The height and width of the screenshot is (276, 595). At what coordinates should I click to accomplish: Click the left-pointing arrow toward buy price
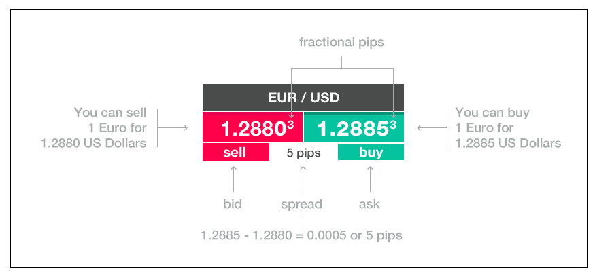428,127
